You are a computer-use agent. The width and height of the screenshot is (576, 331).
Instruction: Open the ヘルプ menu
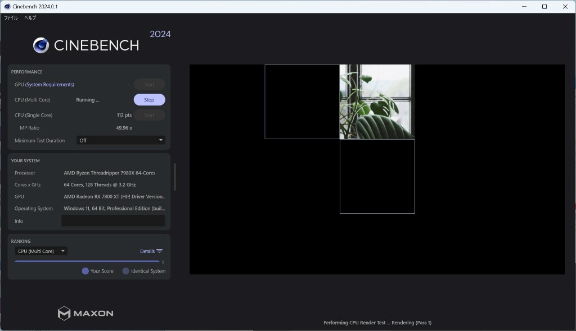point(30,18)
